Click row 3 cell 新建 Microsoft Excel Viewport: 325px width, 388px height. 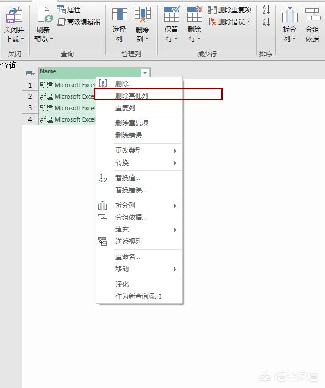(67, 108)
